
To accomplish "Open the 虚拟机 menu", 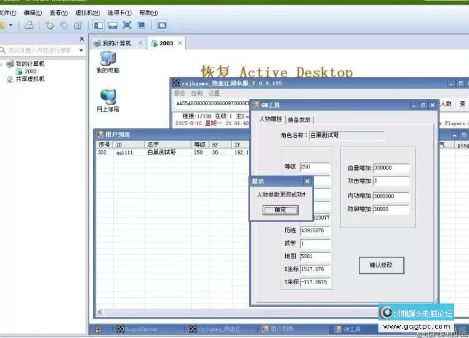I will [88, 13].
